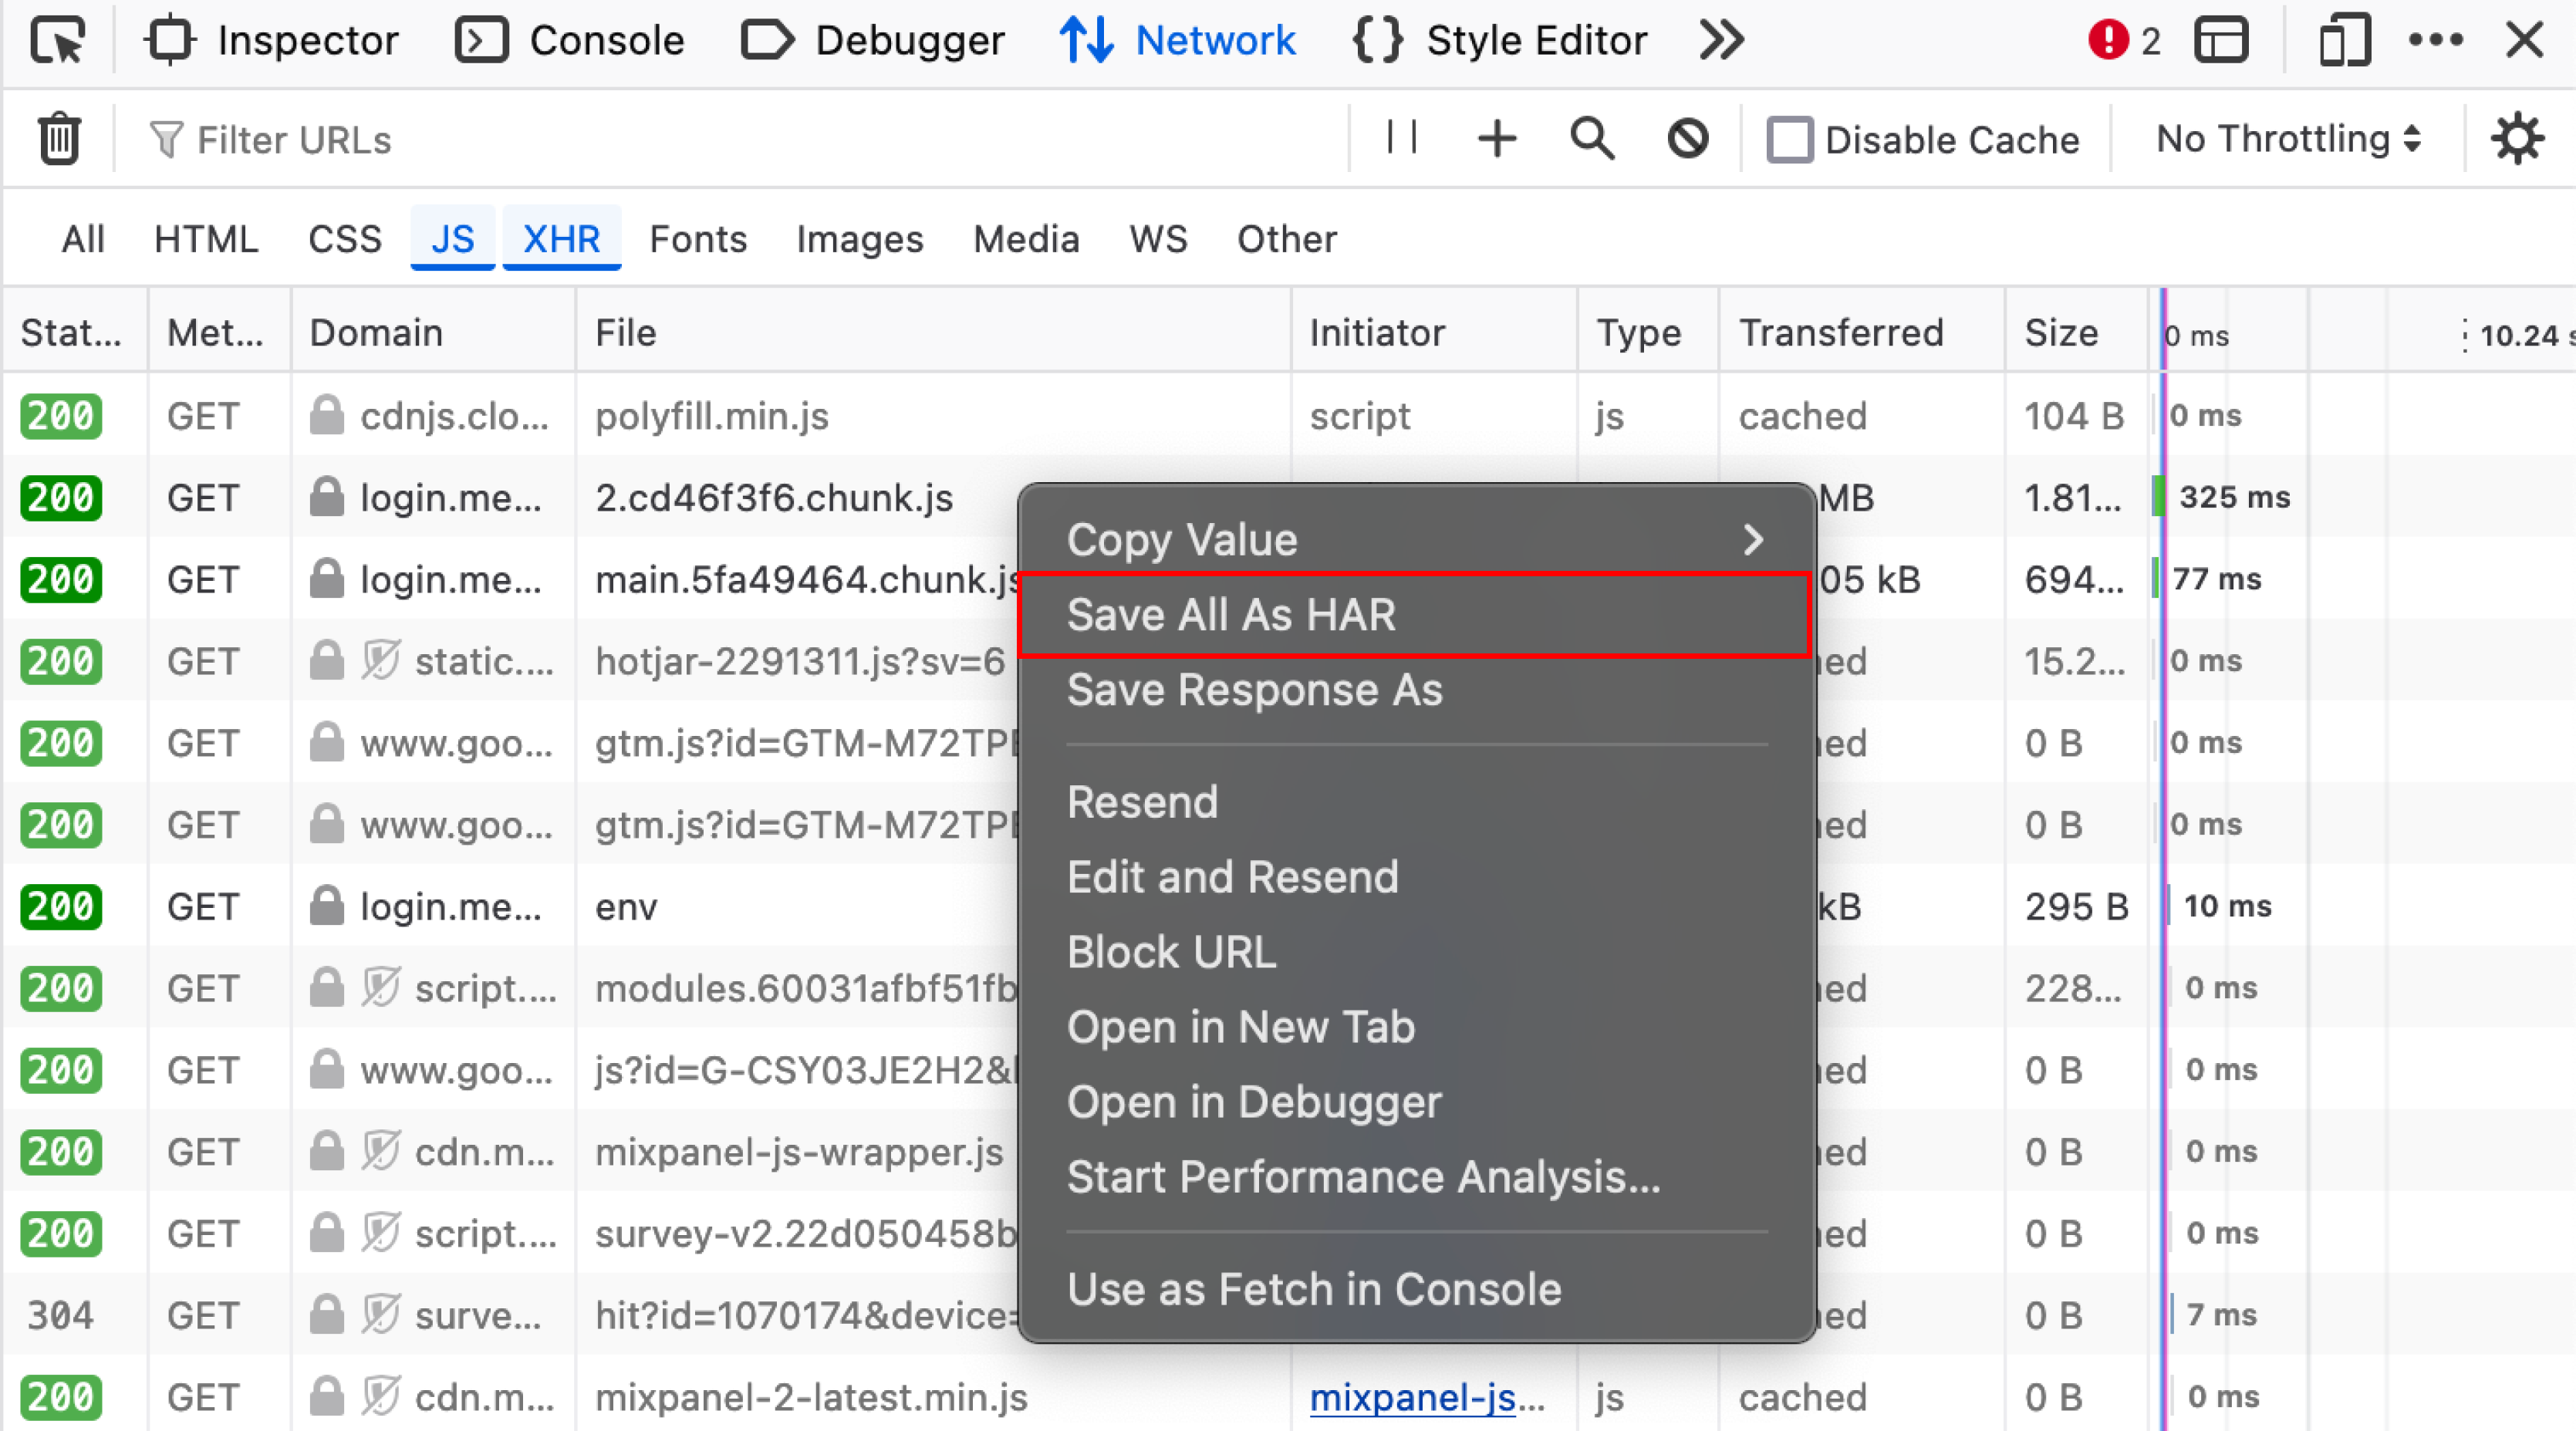Toggle the CSS filter
Viewport: 2576px width, 1431px height.
point(345,240)
